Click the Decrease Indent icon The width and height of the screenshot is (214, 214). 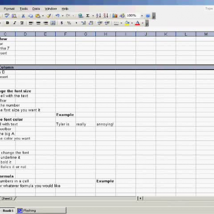(100, 23)
